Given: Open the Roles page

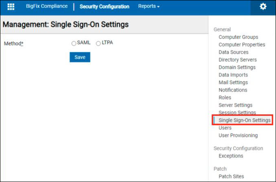Looking at the screenshot, I should (x=225, y=98).
